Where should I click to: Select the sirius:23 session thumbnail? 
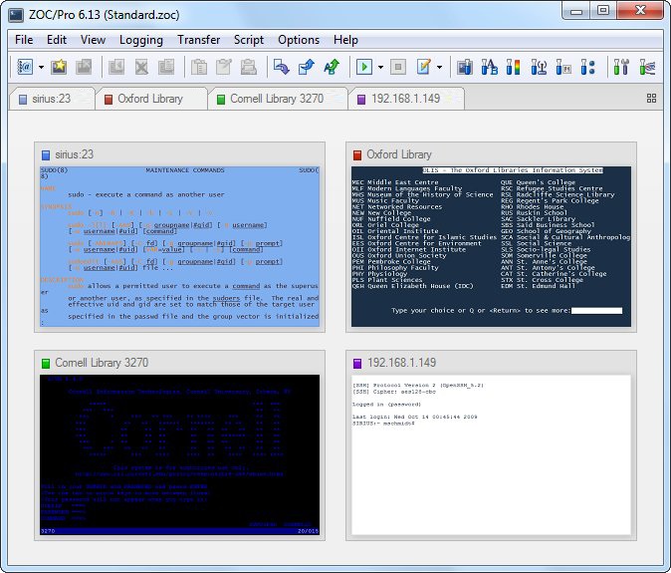click(x=180, y=247)
